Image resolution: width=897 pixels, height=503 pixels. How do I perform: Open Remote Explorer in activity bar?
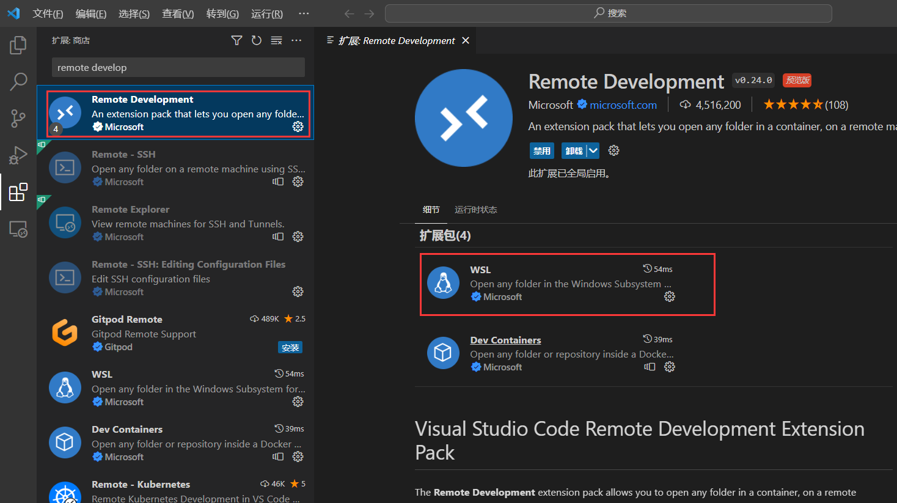18,229
